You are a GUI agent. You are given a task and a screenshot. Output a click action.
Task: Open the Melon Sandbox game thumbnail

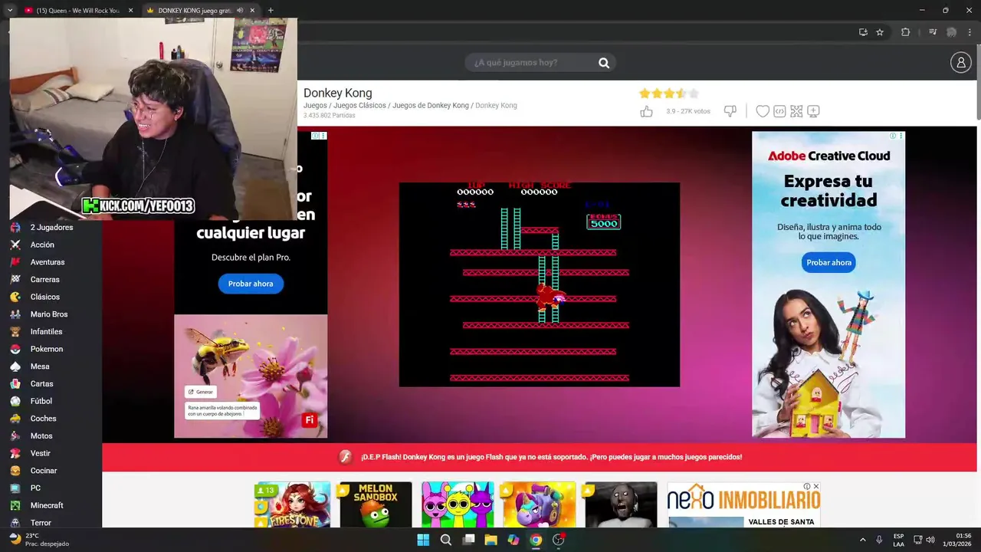click(376, 504)
